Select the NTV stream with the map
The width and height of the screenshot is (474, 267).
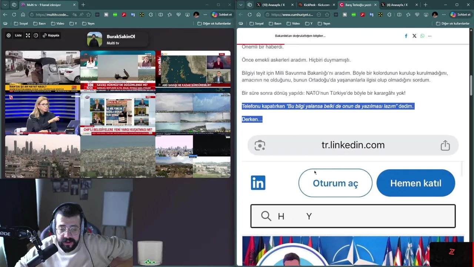193,71
